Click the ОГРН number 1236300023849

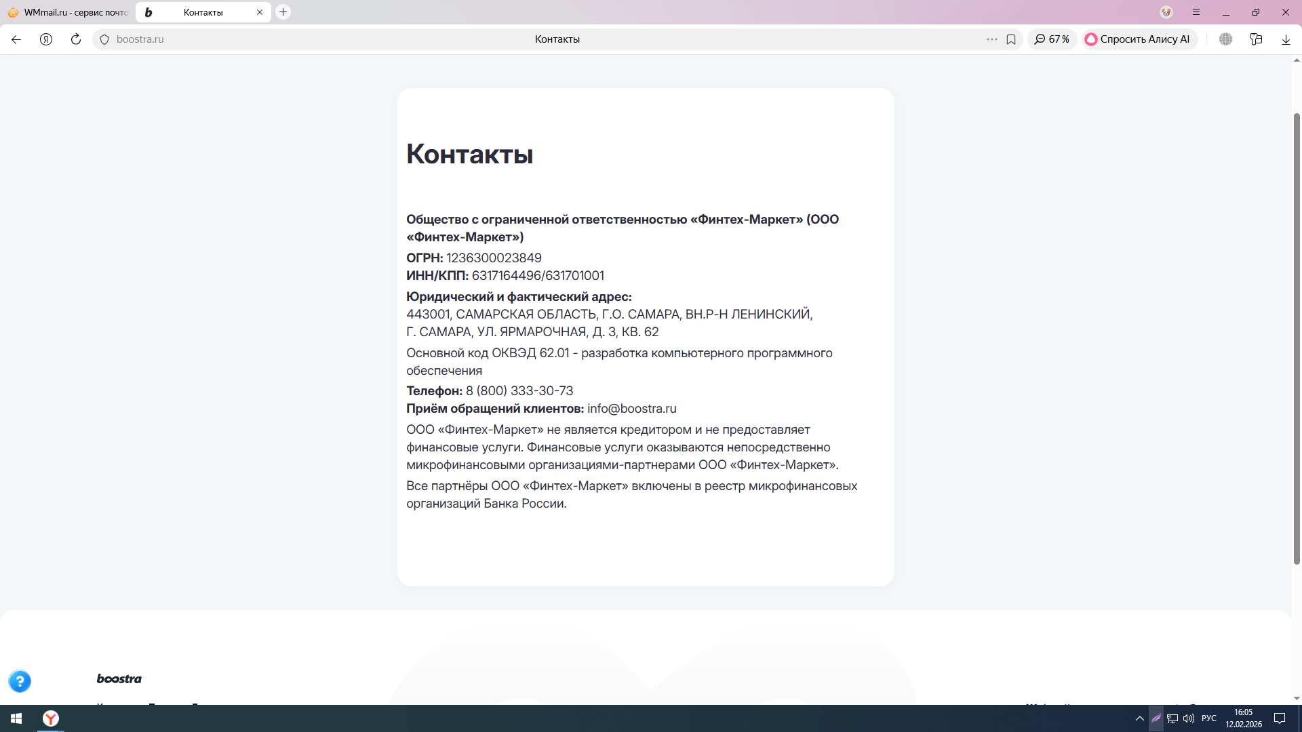[494, 258]
